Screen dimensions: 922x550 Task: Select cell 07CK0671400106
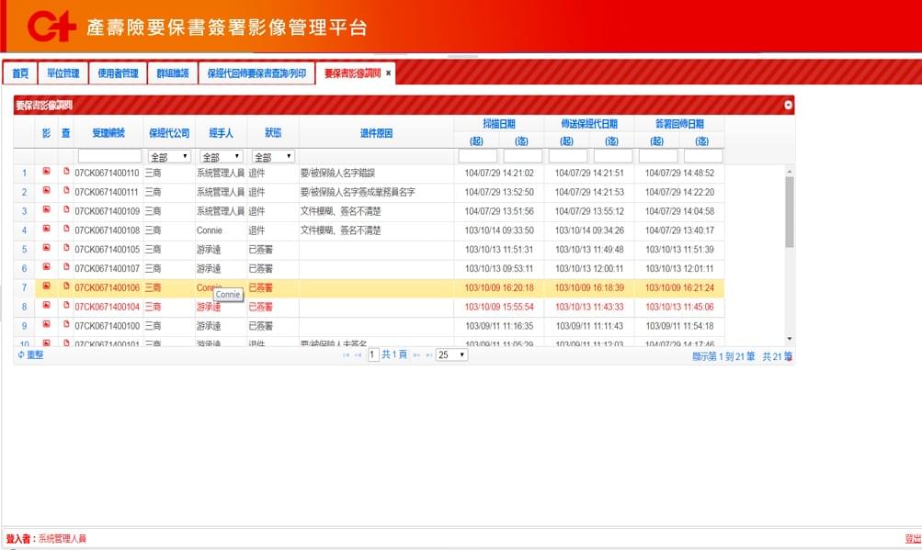click(107, 288)
